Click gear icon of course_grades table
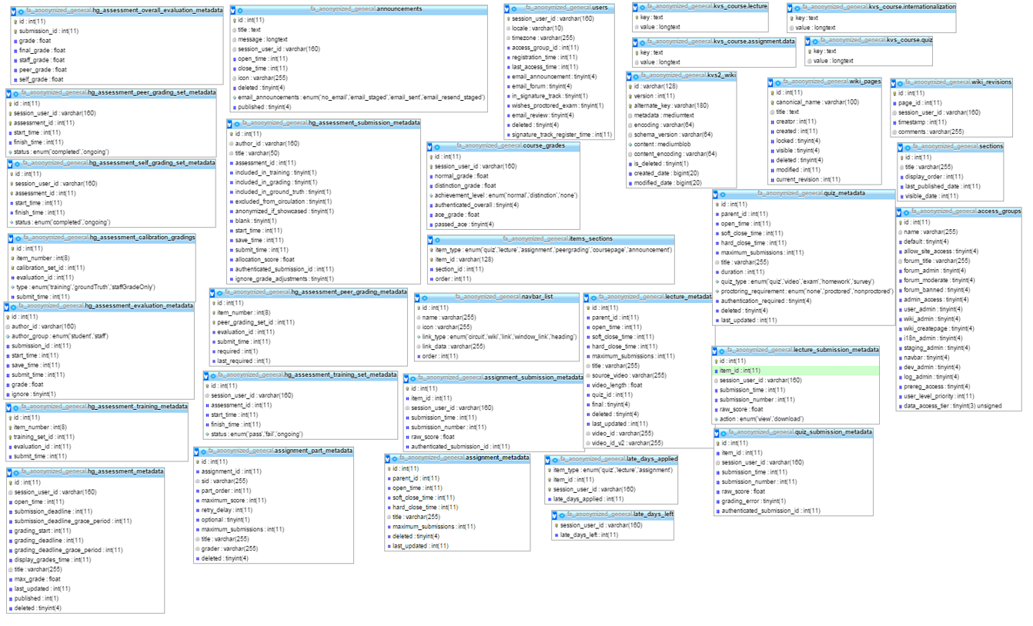 pos(437,146)
